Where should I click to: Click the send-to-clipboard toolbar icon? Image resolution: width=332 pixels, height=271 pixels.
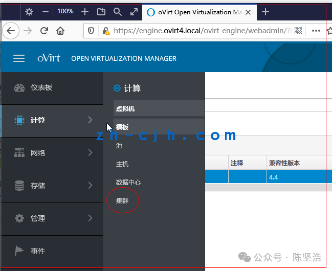tap(101, 12)
